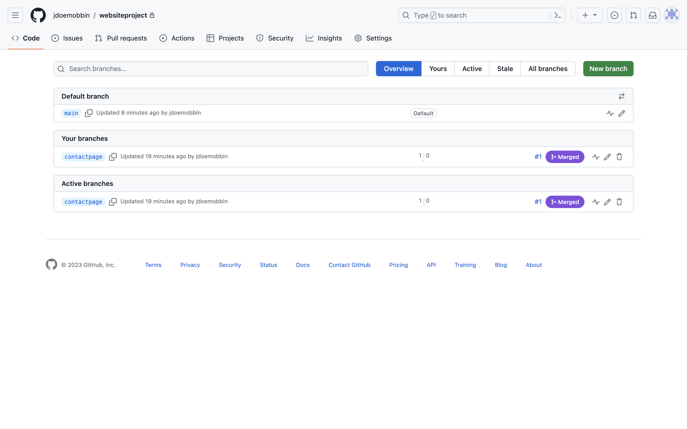
Task: Select the Active branch filter
Action: pos(472,69)
